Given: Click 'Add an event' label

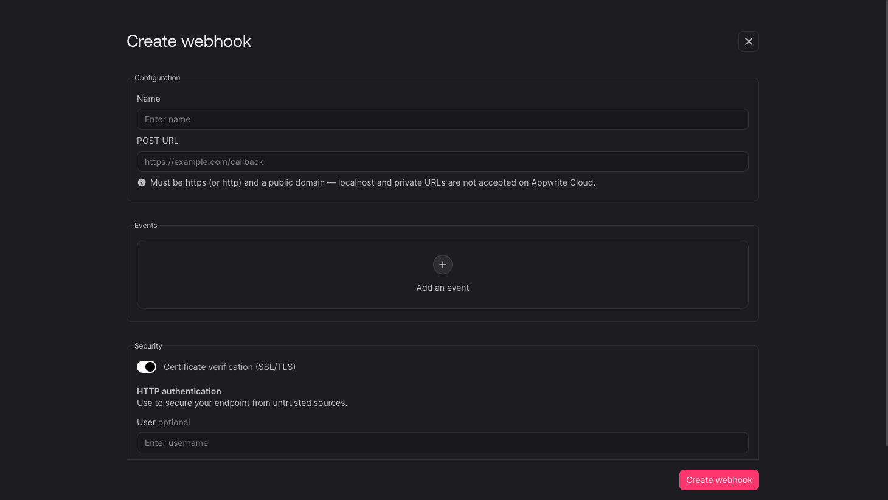Looking at the screenshot, I should coord(442,288).
